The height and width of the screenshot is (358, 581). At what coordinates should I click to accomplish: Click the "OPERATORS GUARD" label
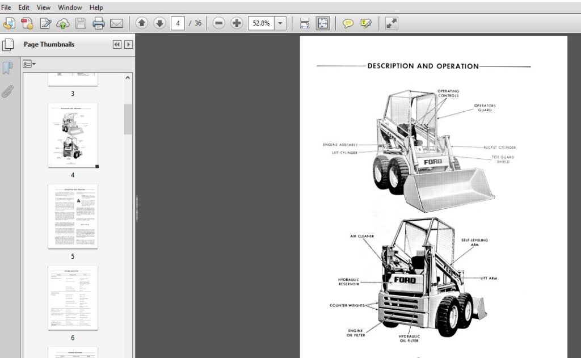pos(485,108)
